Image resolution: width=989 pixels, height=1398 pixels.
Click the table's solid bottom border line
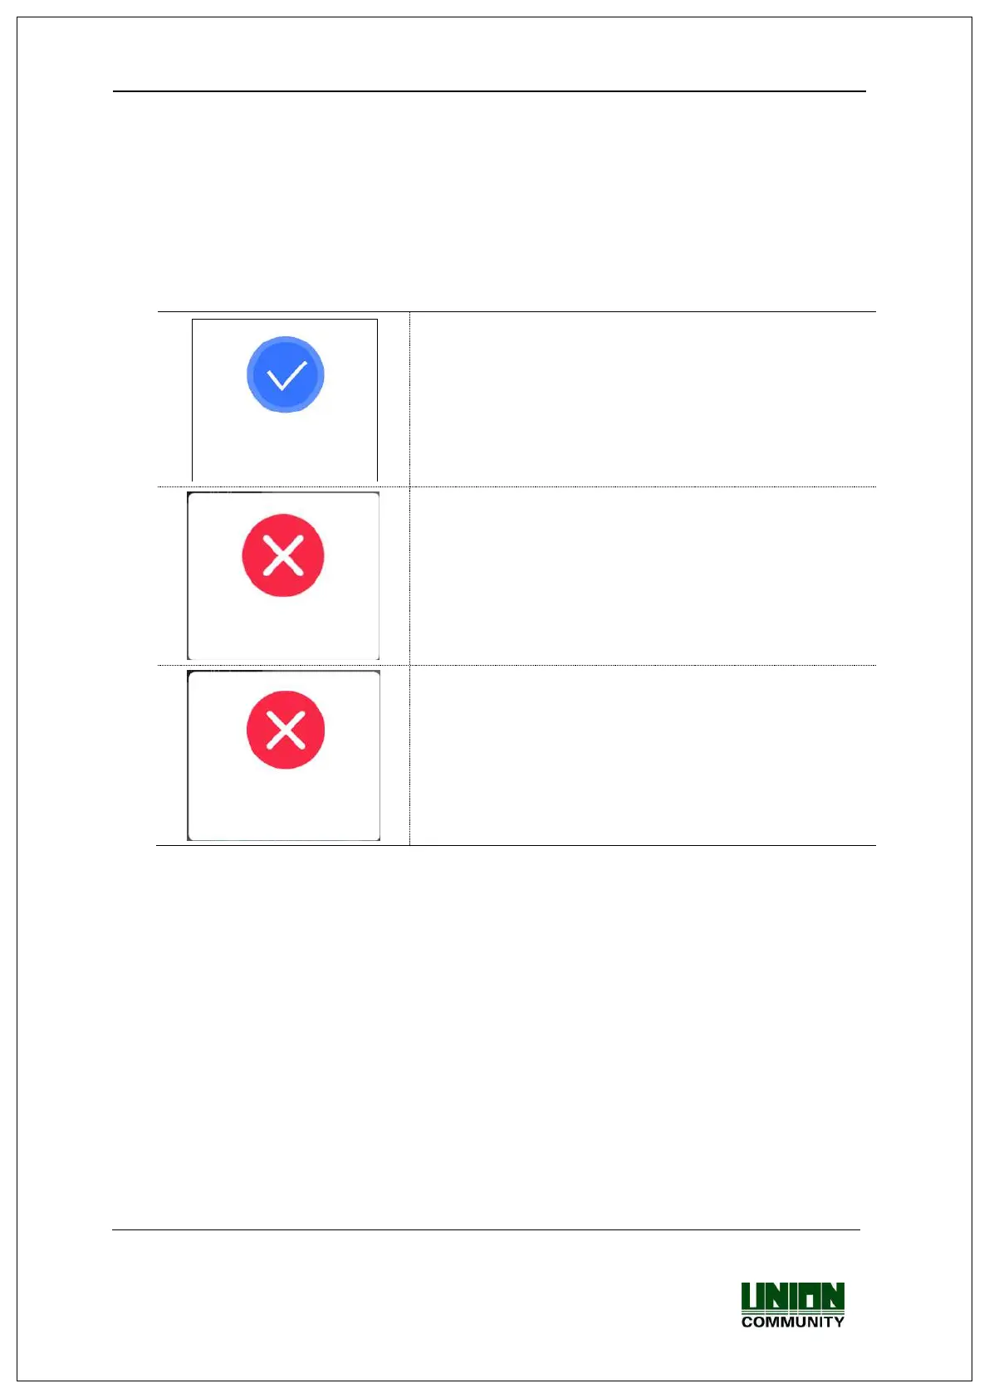click(x=517, y=845)
